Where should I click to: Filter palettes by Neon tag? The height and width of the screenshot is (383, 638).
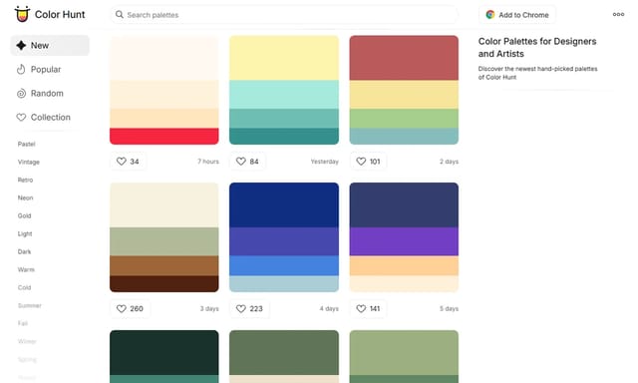[x=25, y=197]
